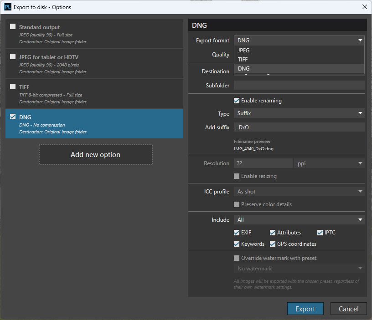This screenshot has width=372, height=320.
Task: Click the Subfolder input field
Action: [x=299, y=86]
